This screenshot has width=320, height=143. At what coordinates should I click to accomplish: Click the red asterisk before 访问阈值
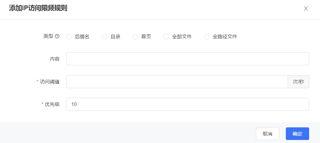(37, 81)
